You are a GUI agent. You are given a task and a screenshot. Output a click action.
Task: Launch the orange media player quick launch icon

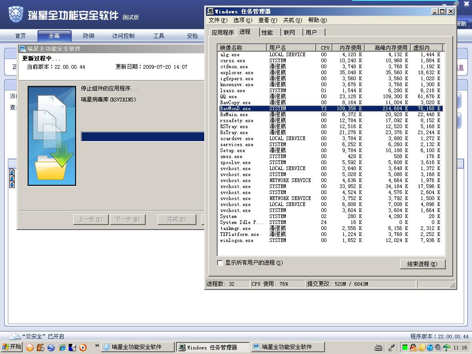[83, 348]
